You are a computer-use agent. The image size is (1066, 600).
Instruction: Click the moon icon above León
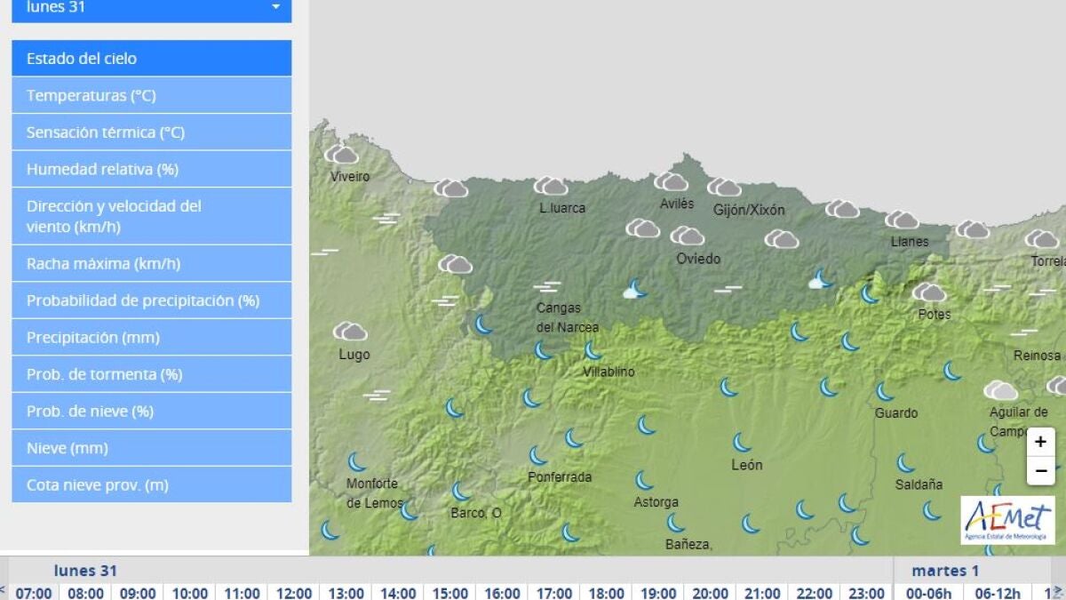tap(742, 442)
